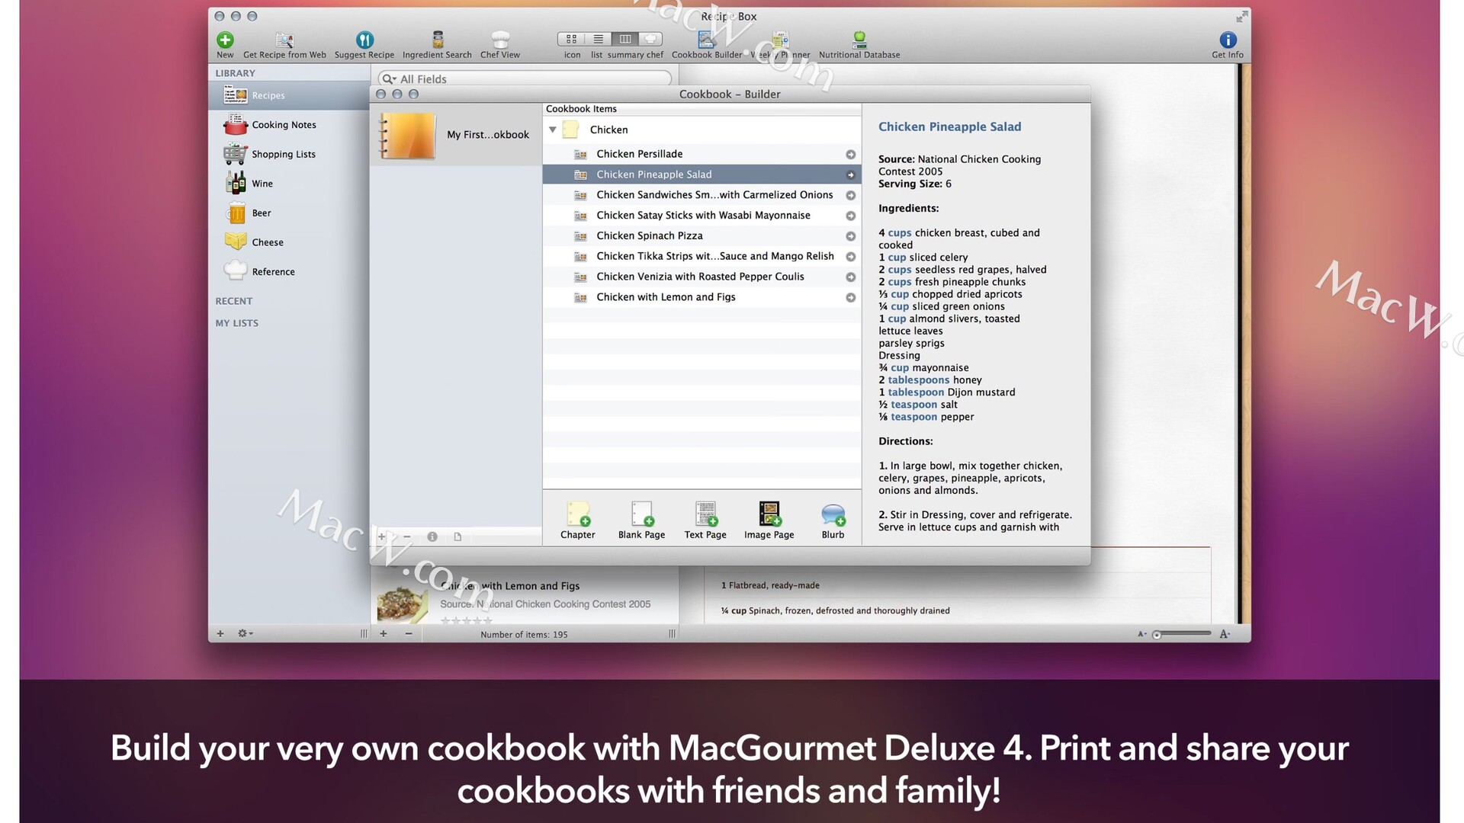This screenshot has height=823, width=1464.
Task: Click arrow button beside Chicken Persillade
Action: [850, 155]
